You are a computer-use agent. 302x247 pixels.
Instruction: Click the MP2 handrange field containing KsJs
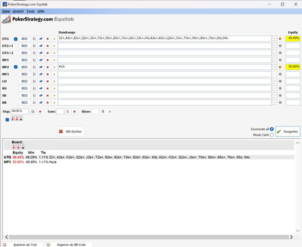pos(165,67)
